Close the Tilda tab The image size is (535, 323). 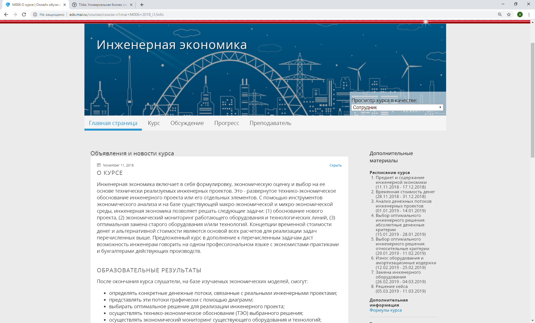(131, 5)
